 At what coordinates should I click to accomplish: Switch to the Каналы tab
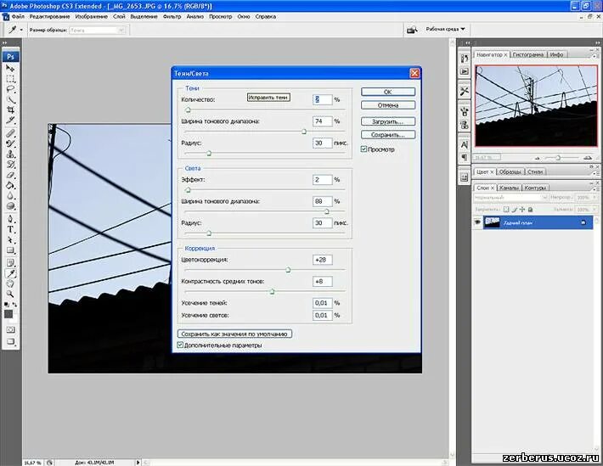point(510,188)
